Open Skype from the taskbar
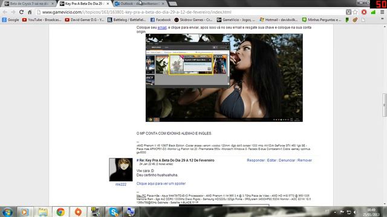 [x=113, y=212]
